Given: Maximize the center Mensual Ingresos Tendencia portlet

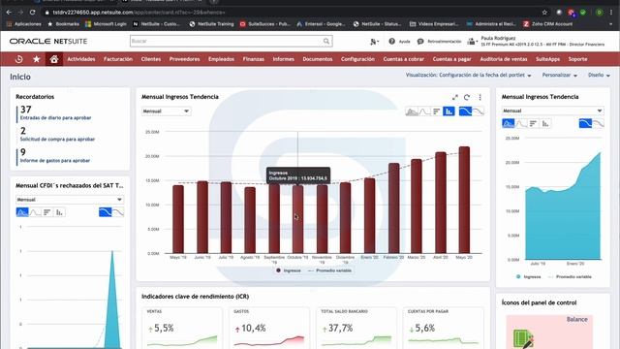Looking at the screenshot, I should pyautogui.click(x=455, y=97).
